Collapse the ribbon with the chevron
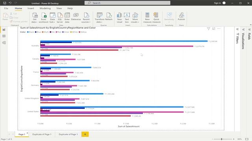252x141 pixels. click(250, 25)
